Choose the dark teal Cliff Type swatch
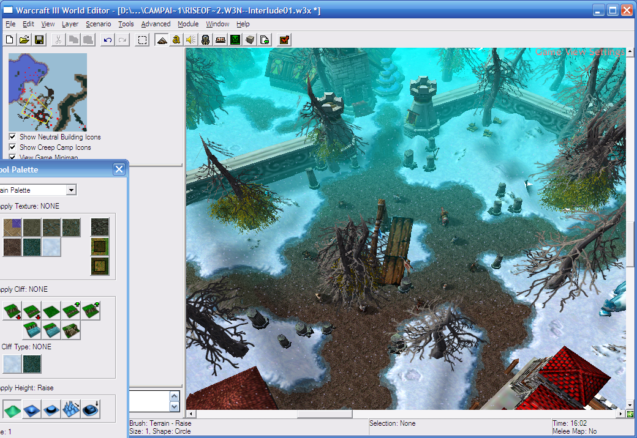 (x=32, y=364)
